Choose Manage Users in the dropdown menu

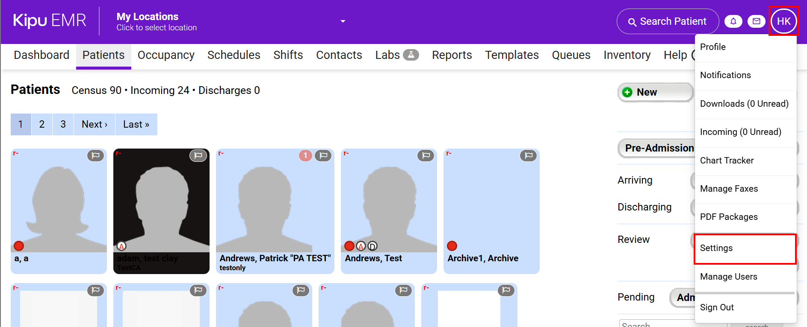[x=728, y=277]
